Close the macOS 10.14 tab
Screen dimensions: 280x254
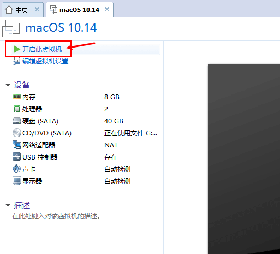click(107, 9)
